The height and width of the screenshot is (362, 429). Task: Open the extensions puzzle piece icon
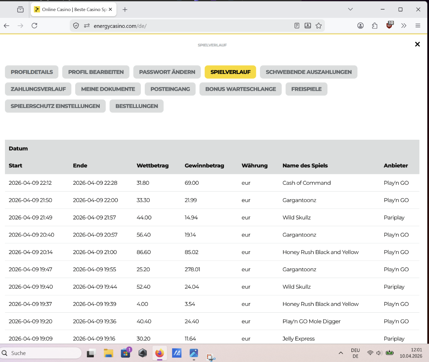375,25
